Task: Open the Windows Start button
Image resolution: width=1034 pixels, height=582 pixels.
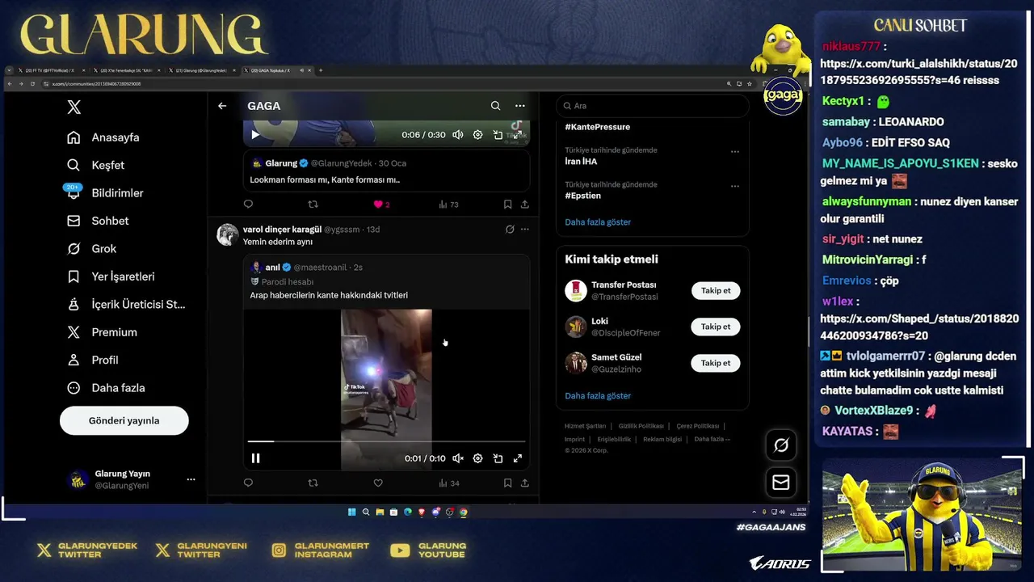Action: [x=352, y=512]
